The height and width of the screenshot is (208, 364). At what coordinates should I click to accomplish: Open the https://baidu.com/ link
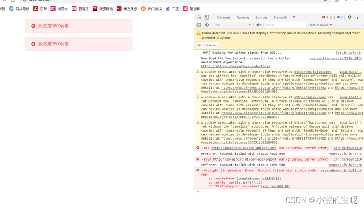click(x=311, y=123)
